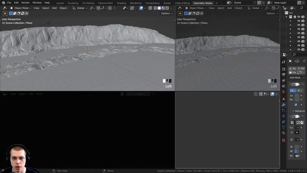Toggle proportional editing in left viewport

tap(110, 8)
